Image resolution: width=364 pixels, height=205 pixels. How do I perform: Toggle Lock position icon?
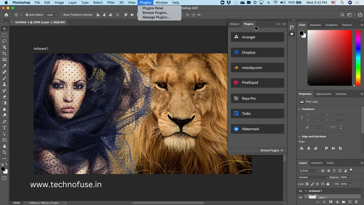coord(317,184)
